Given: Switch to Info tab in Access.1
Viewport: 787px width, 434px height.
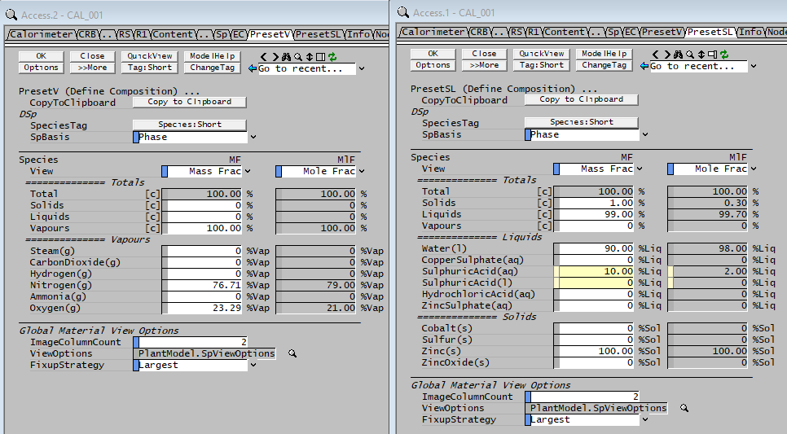Looking at the screenshot, I should tap(750, 32).
